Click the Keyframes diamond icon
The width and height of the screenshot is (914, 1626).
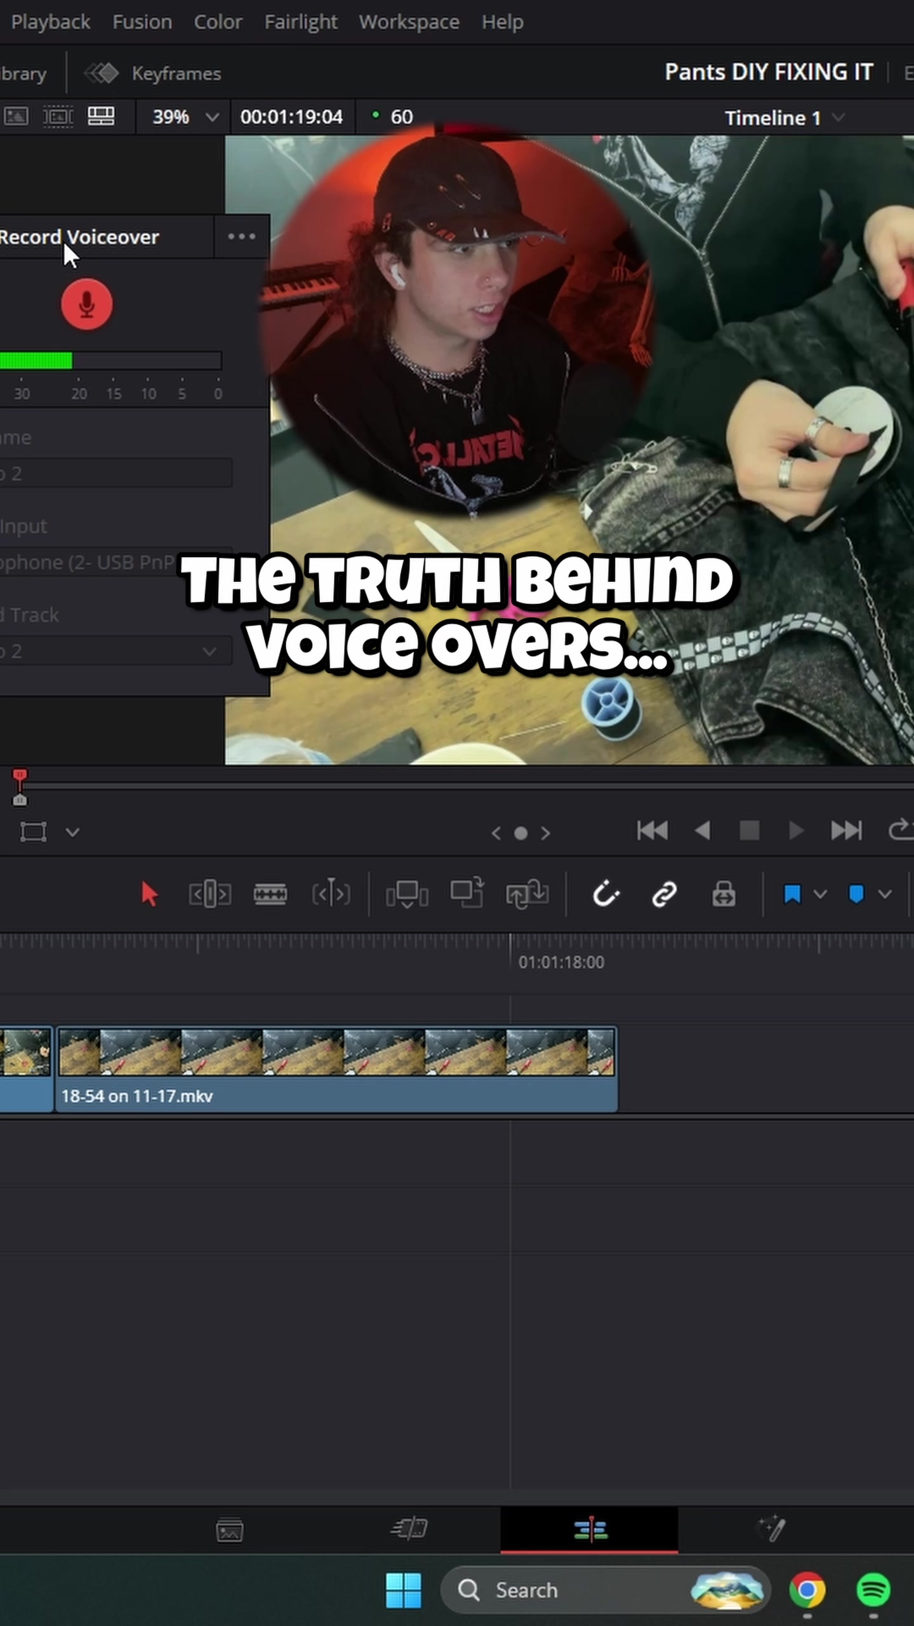coord(102,74)
